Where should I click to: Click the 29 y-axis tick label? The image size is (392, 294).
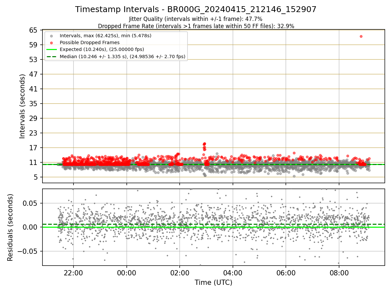[x=34, y=118]
